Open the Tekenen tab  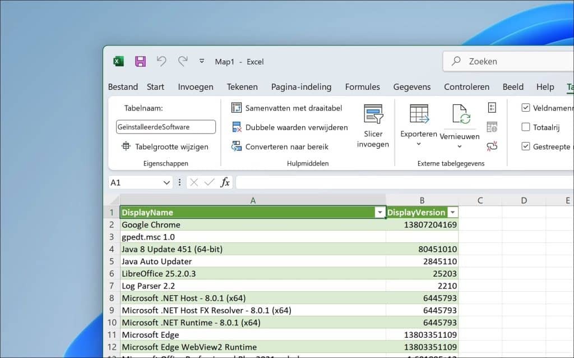point(242,87)
